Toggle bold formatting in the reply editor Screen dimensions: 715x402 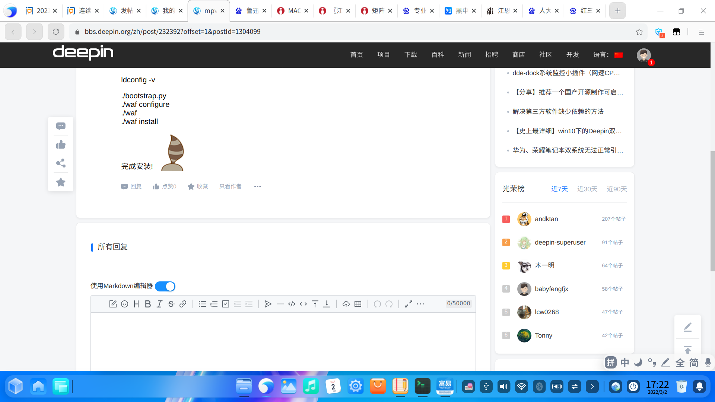click(148, 304)
